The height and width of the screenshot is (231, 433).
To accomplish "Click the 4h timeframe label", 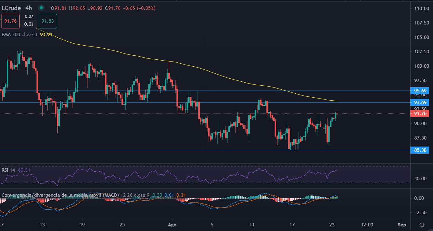I will point(29,8).
